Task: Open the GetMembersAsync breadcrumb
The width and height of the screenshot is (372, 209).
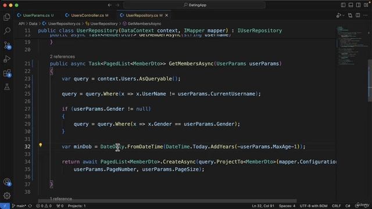Action: [142, 24]
